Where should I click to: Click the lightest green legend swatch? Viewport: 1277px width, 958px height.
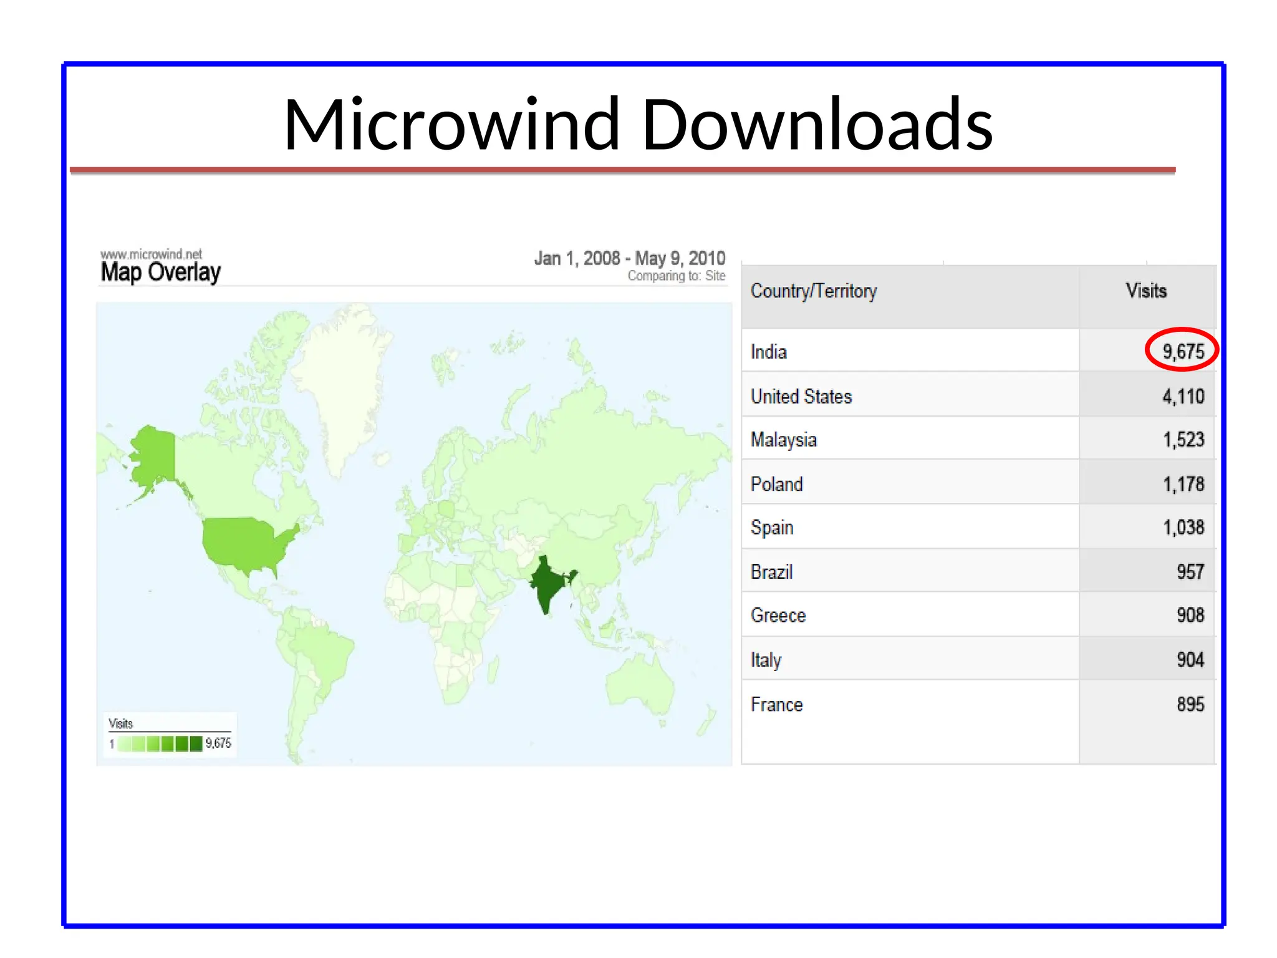pyautogui.click(x=123, y=743)
